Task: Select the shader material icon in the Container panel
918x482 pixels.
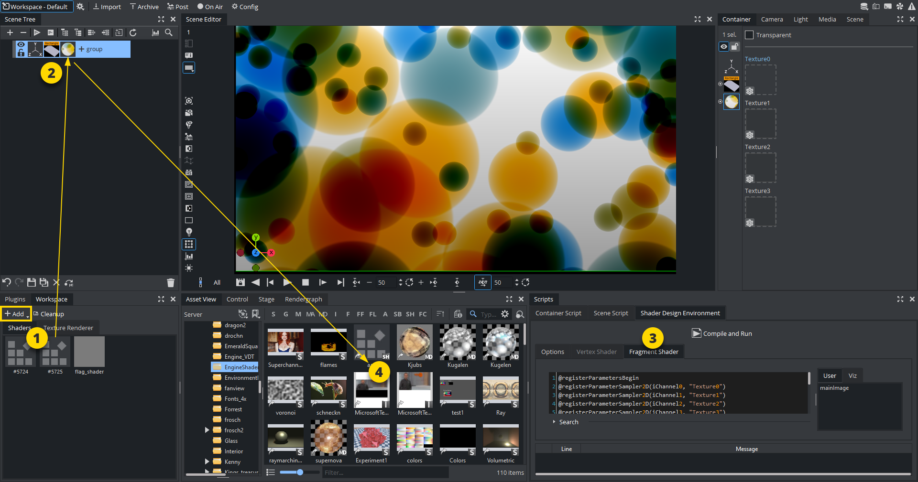Action: [732, 102]
